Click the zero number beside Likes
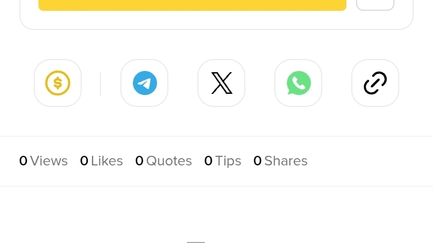433x243 pixels. pyautogui.click(x=84, y=161)
